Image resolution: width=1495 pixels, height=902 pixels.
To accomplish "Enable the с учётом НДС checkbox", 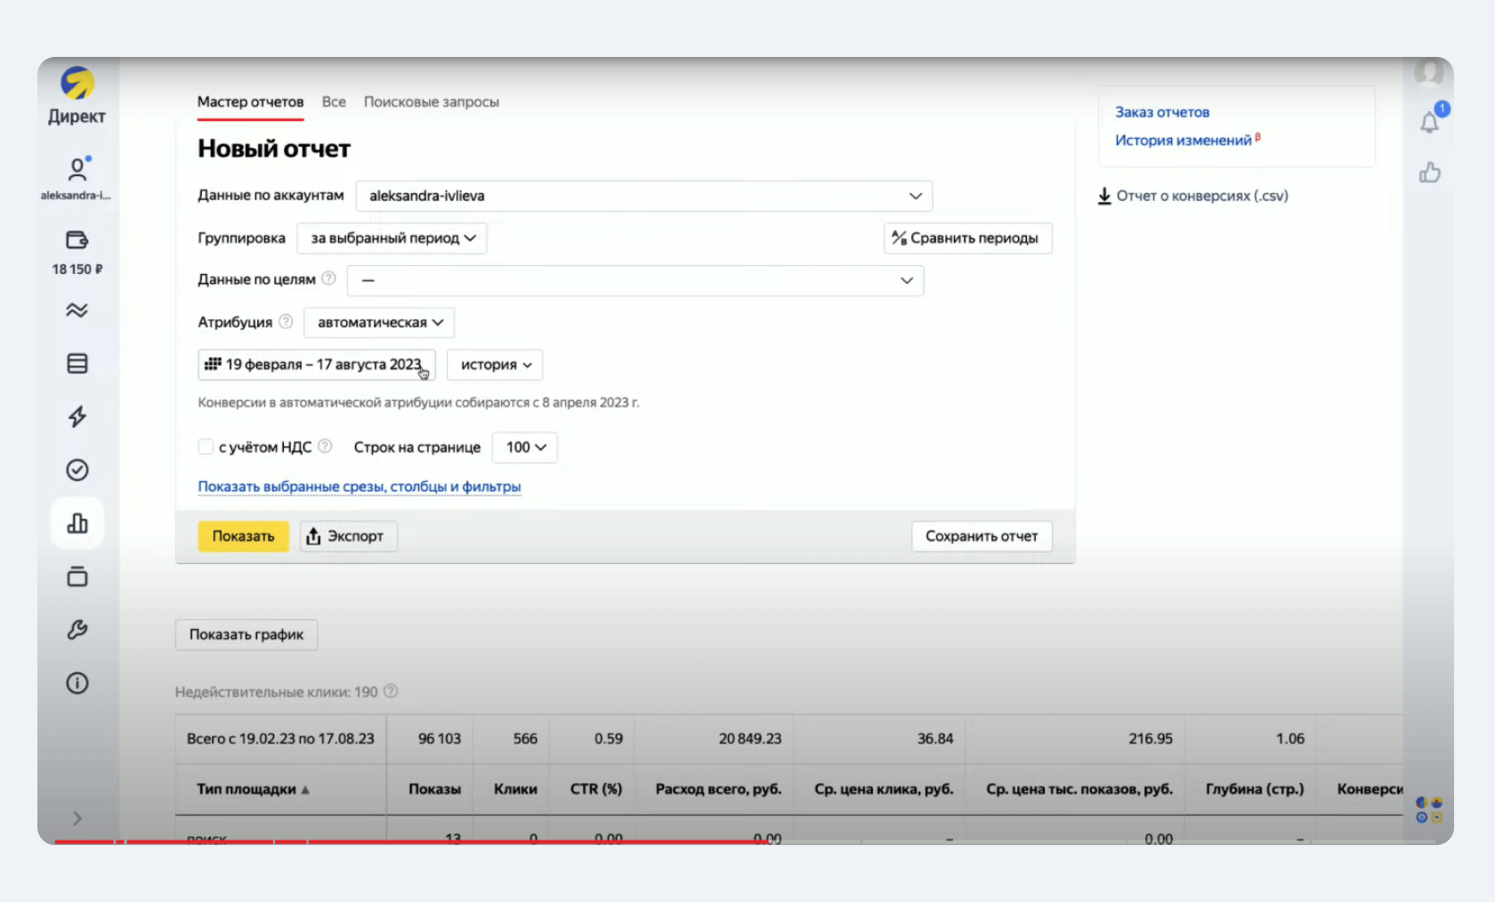I will point(206,447).
